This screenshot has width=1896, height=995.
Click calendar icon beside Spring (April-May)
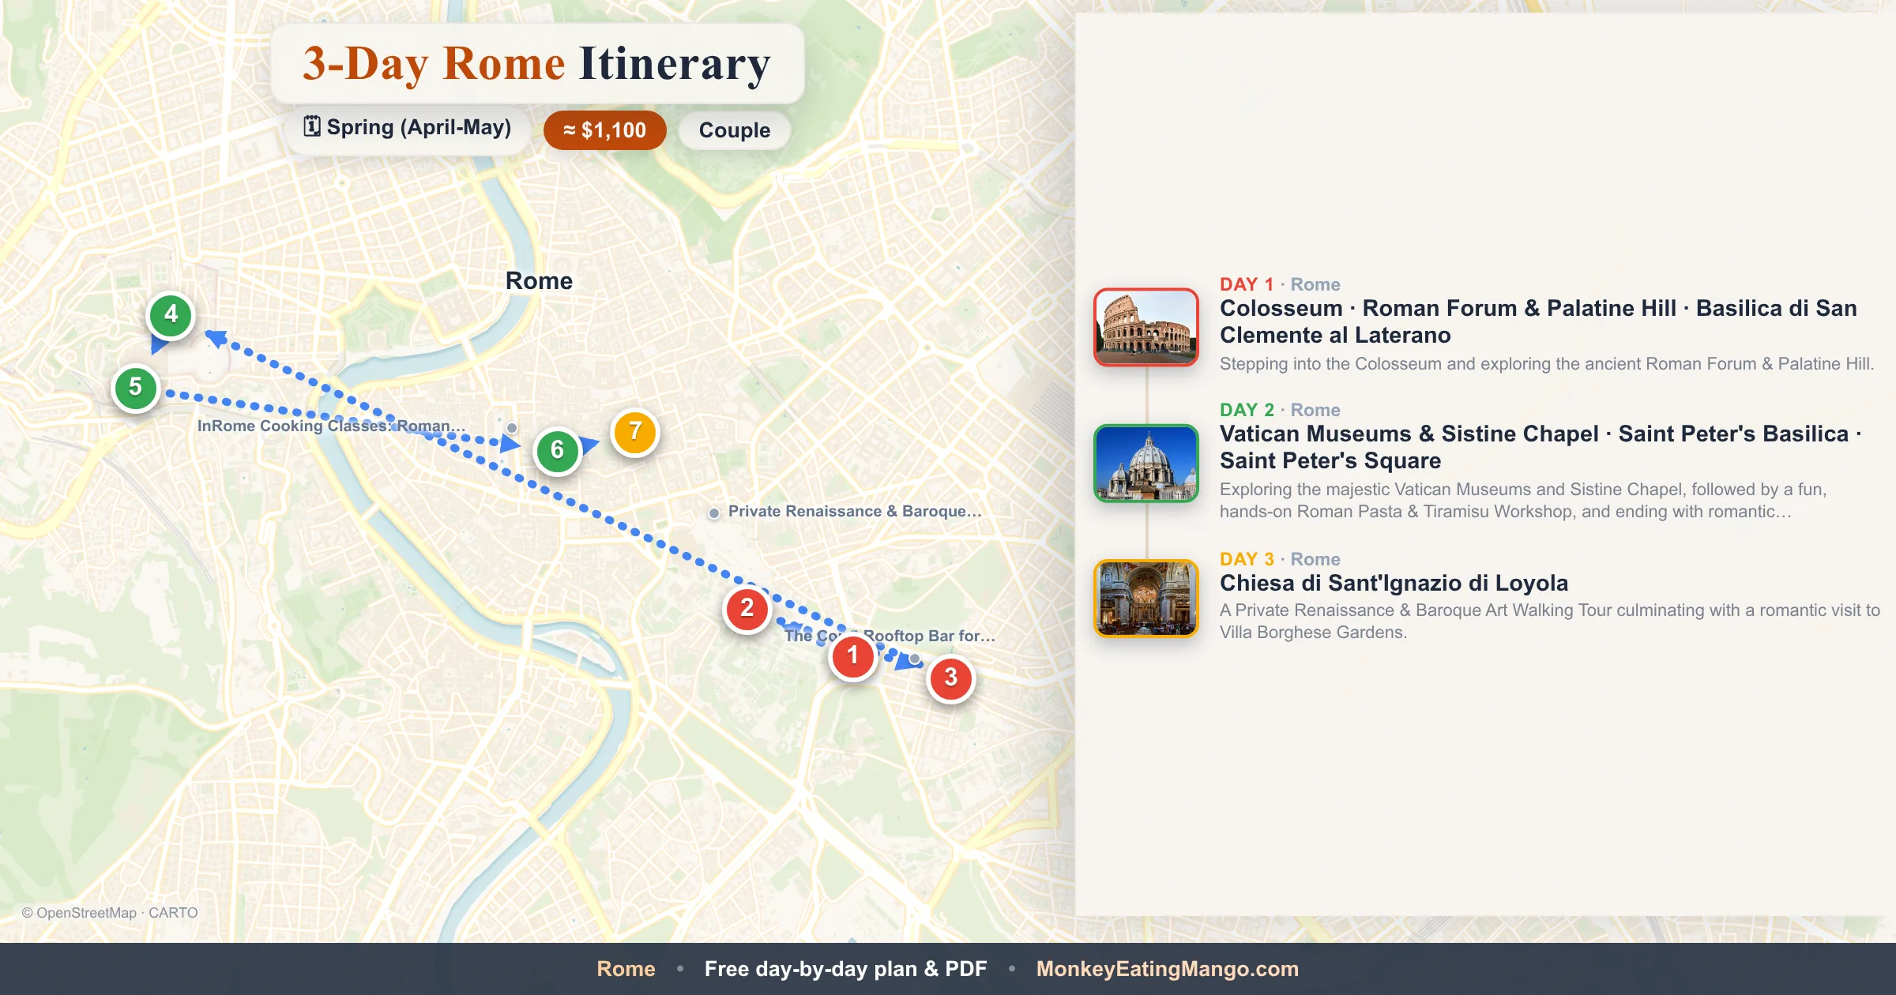point(312,126)
